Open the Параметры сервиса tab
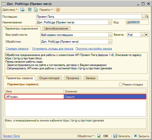 click(x=19, y=78)
